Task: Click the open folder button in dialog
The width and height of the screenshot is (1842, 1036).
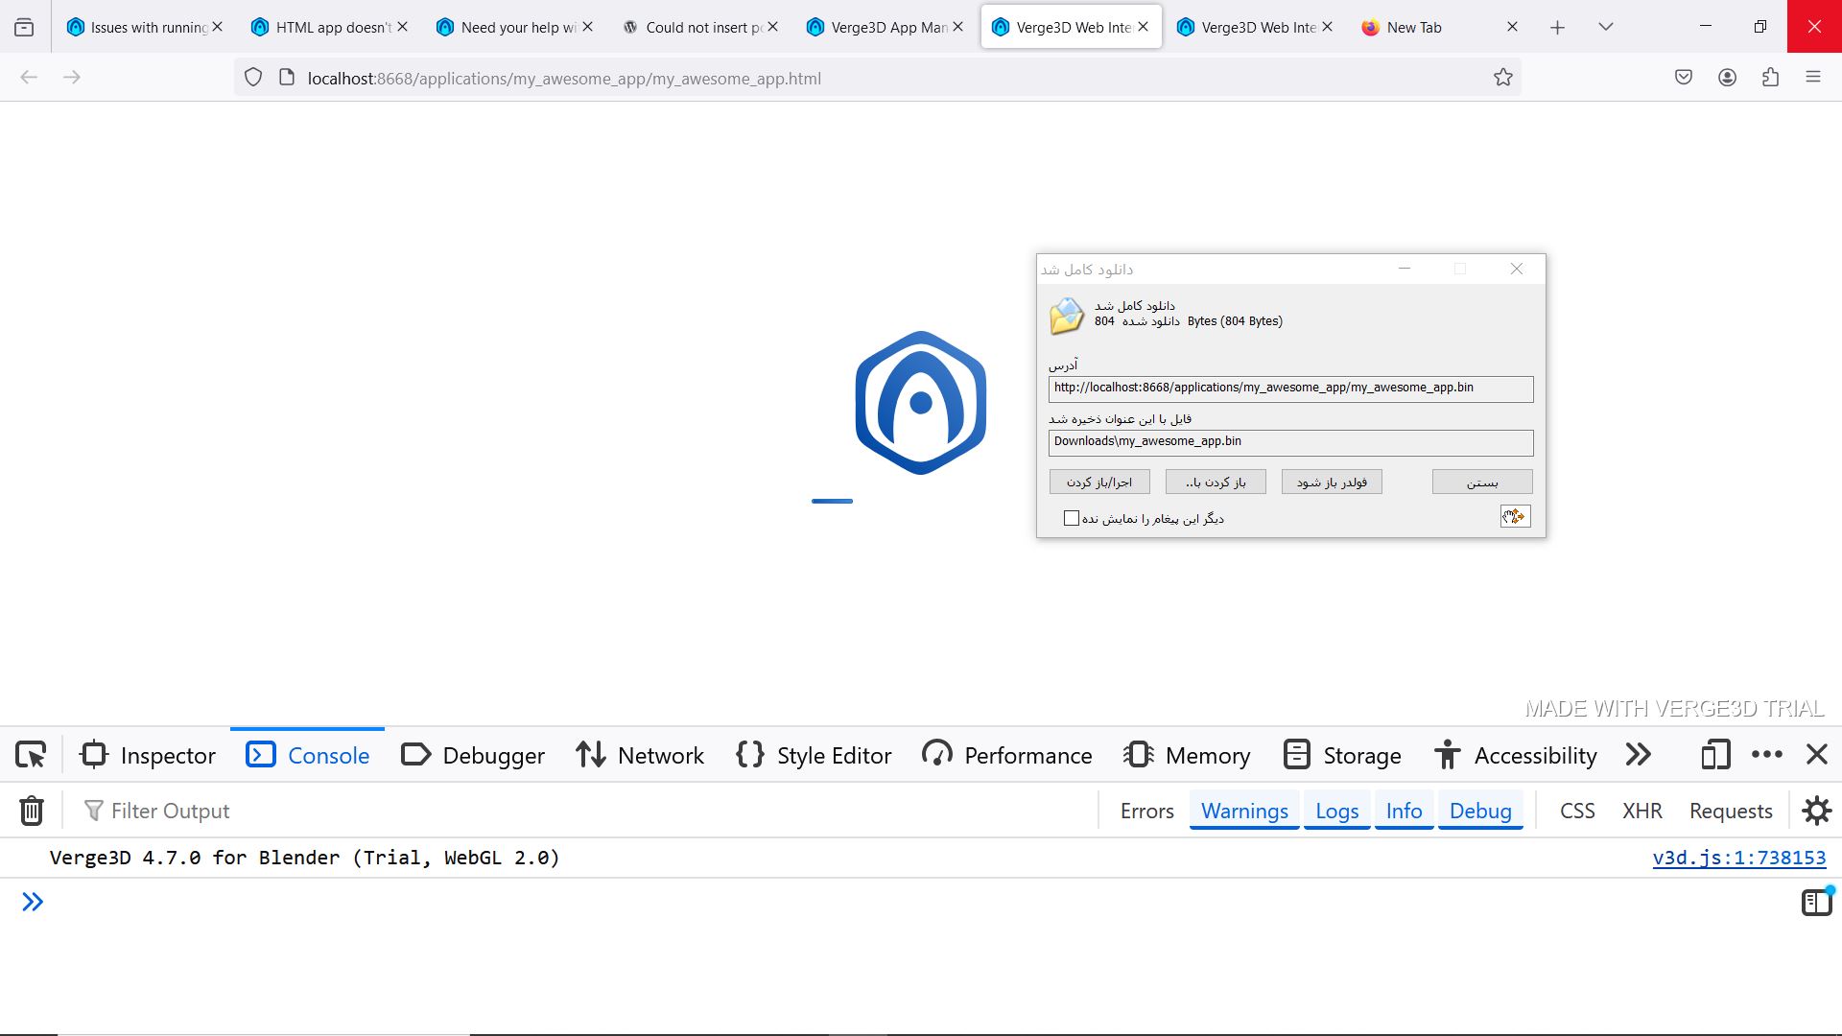Action: [1332, 482]
